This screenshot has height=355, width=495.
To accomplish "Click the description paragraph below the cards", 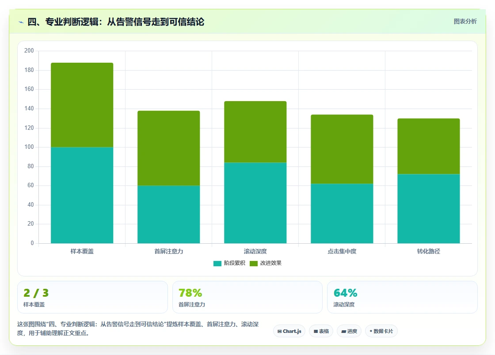I will pos(138,329).
